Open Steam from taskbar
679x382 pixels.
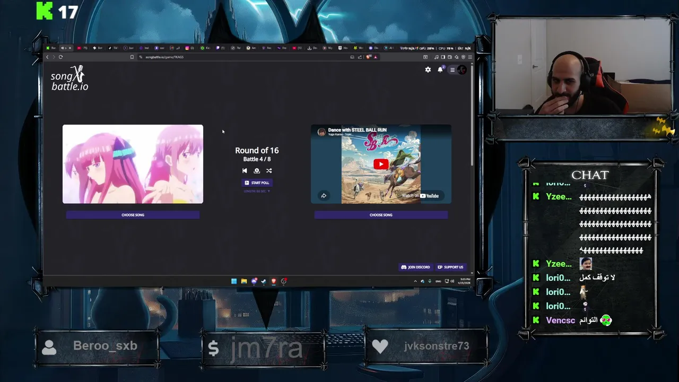click(264, 281)
